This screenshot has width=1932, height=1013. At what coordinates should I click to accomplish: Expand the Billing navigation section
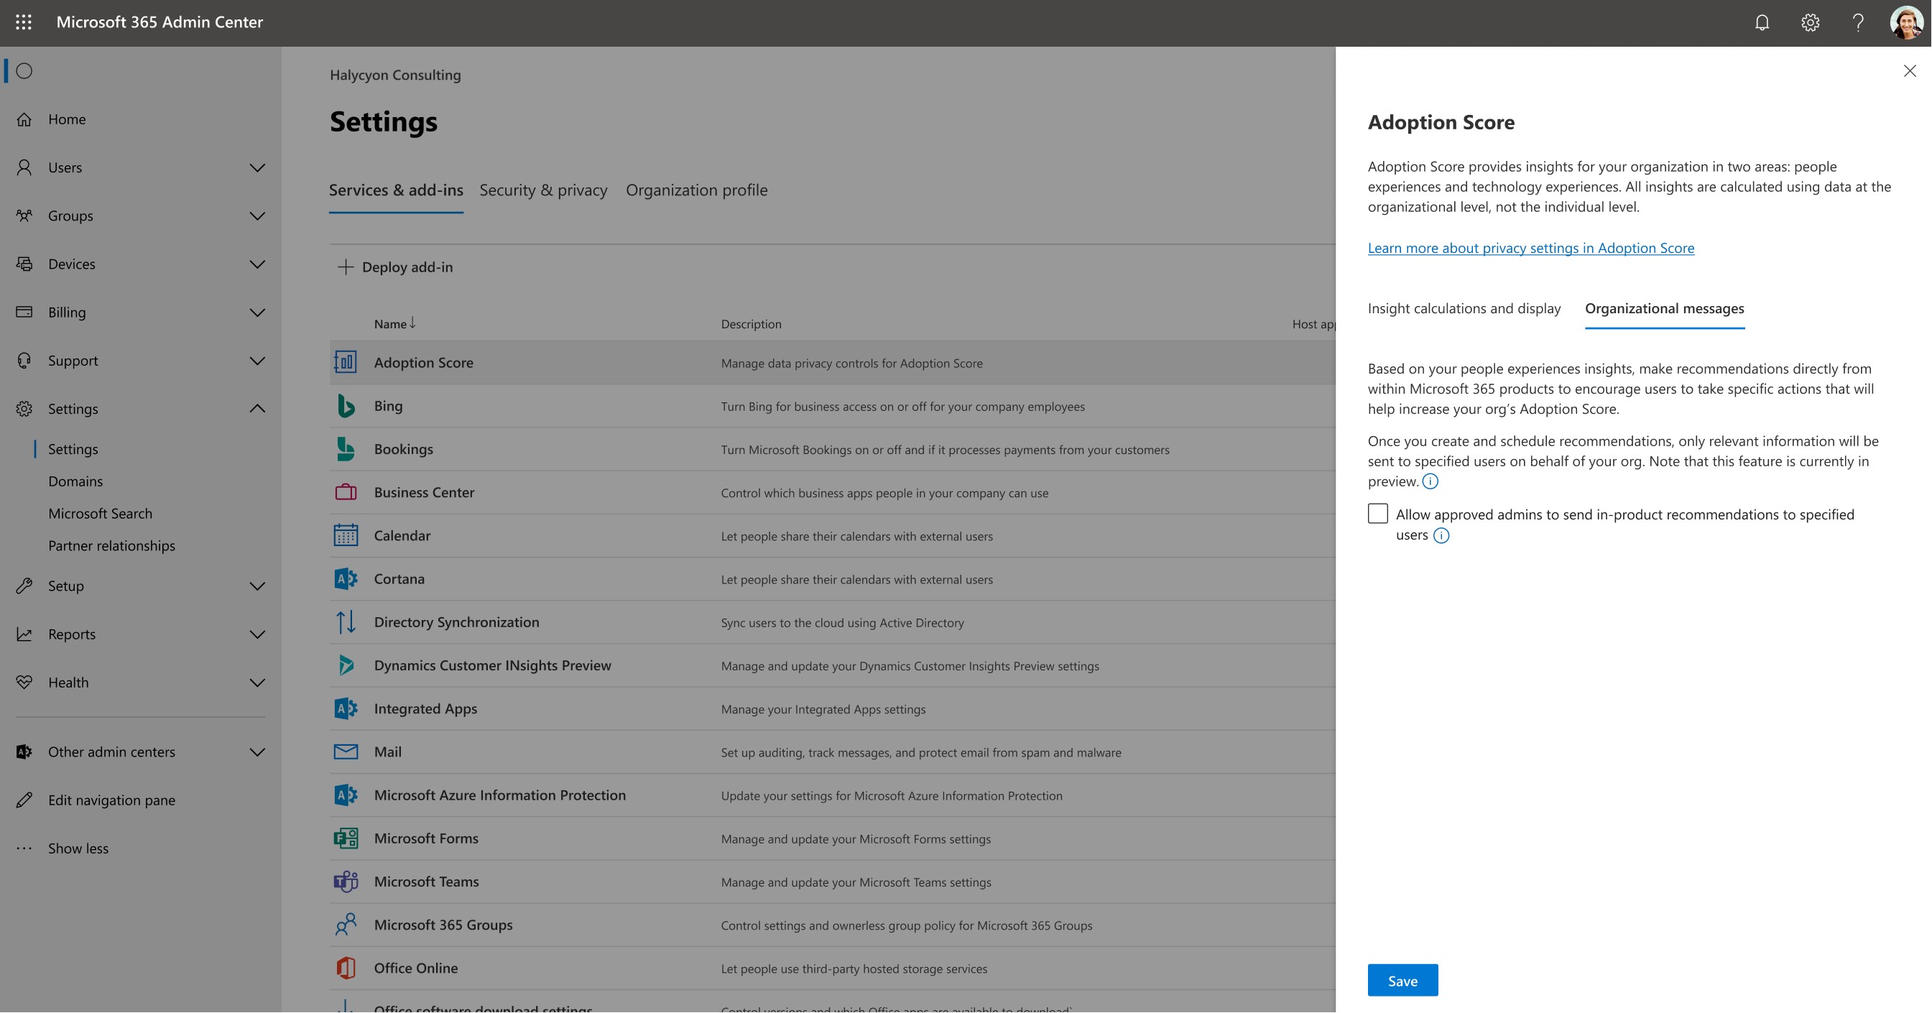click(x=257, y=312)
